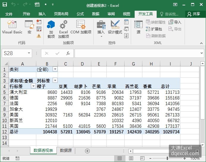Click 刷新数据 Refresh Data
Screen dimensions: 206x162
click(x=156, y=36)
